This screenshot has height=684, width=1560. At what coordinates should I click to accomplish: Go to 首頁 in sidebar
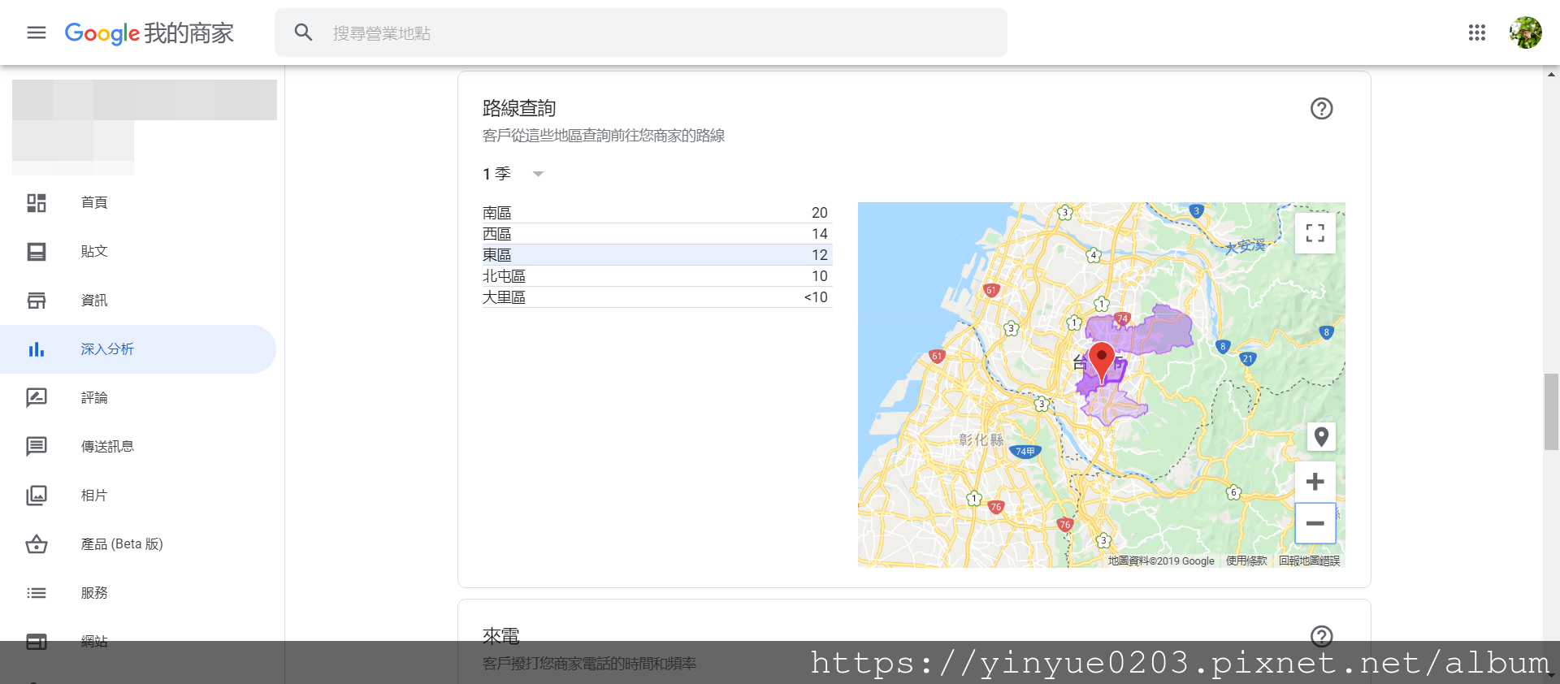point(94,202)
